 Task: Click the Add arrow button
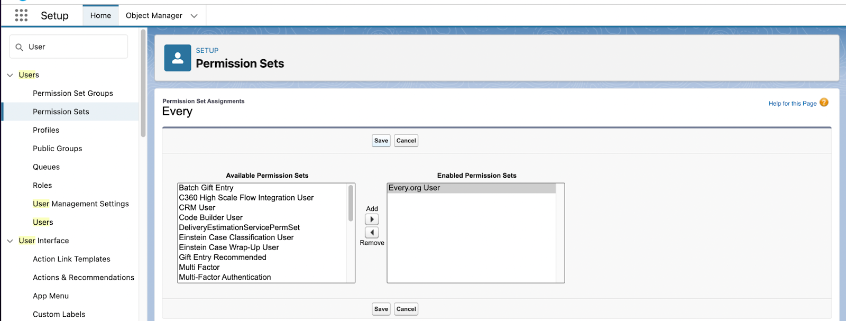372,219
